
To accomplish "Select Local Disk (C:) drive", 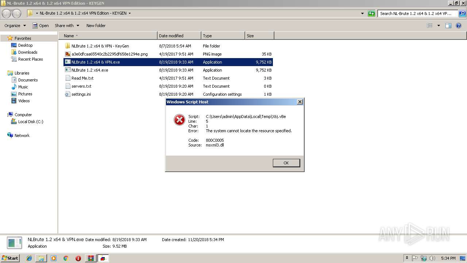I will click(31, 122).
